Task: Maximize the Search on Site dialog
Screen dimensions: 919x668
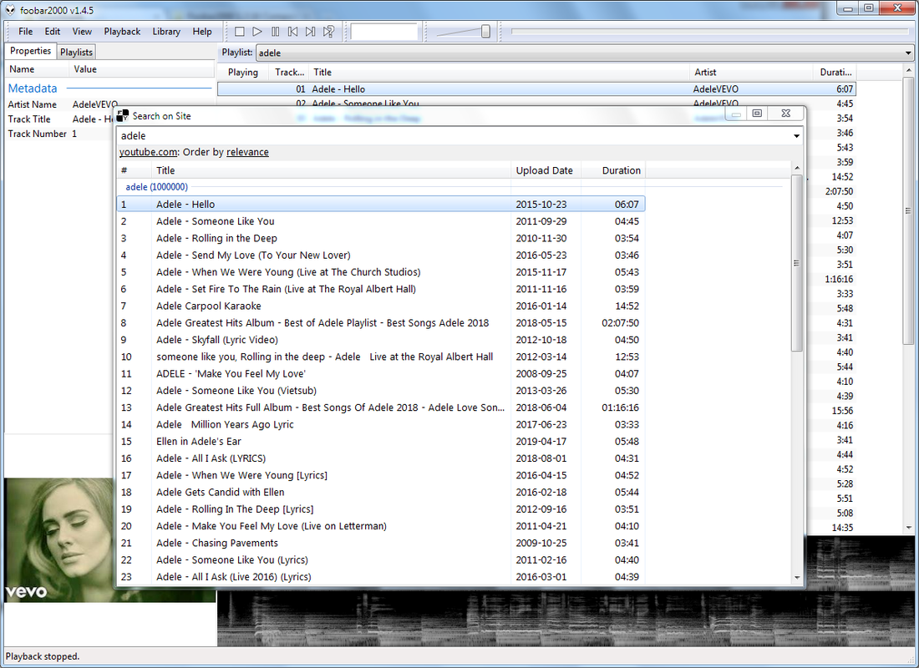Action: click(757, 113)
